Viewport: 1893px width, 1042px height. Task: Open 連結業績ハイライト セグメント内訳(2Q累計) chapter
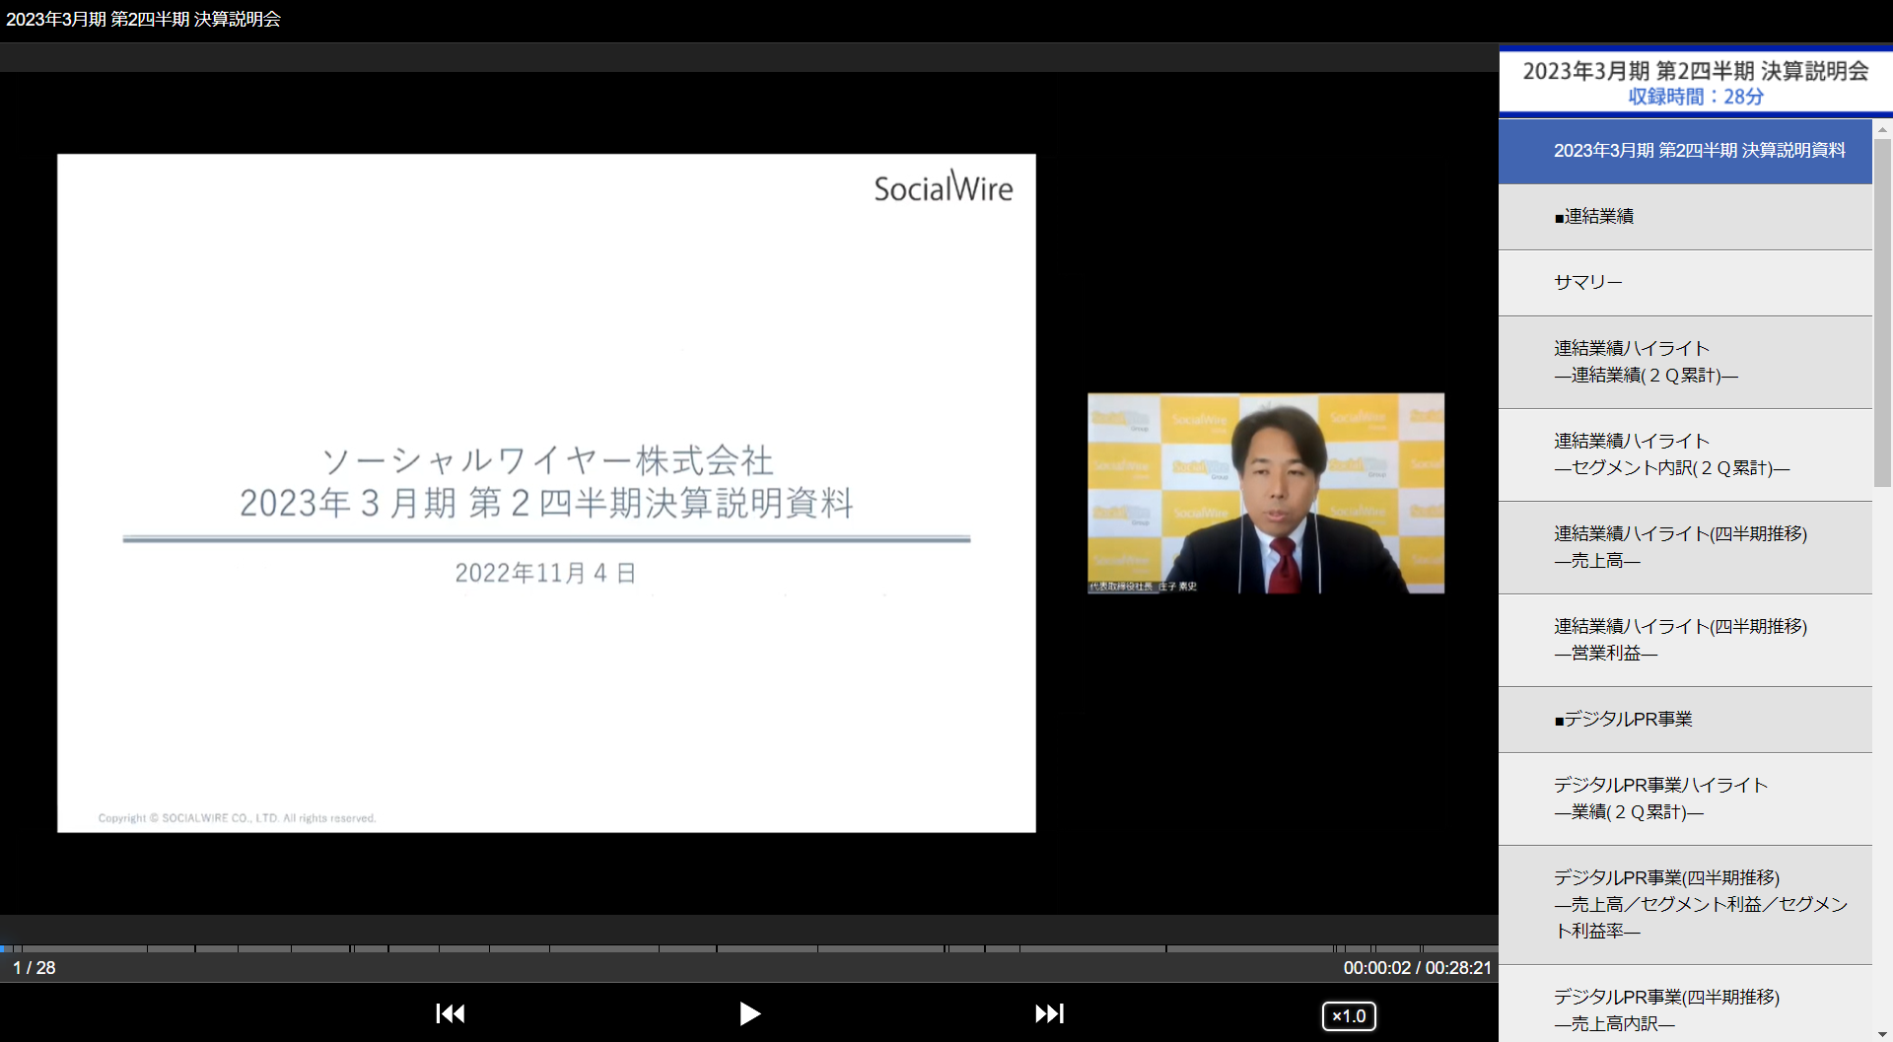pos(1685,454)
